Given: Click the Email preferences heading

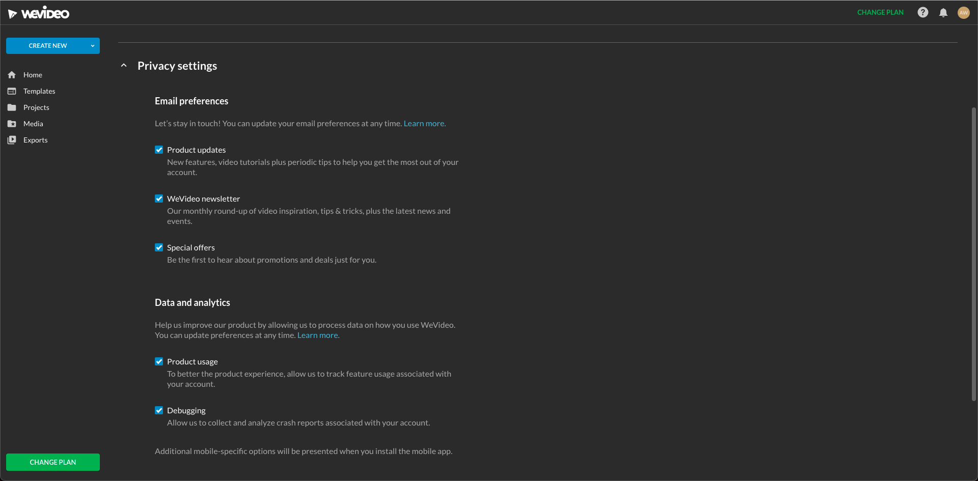Looking at the screenshot, I should click(192, 101).
